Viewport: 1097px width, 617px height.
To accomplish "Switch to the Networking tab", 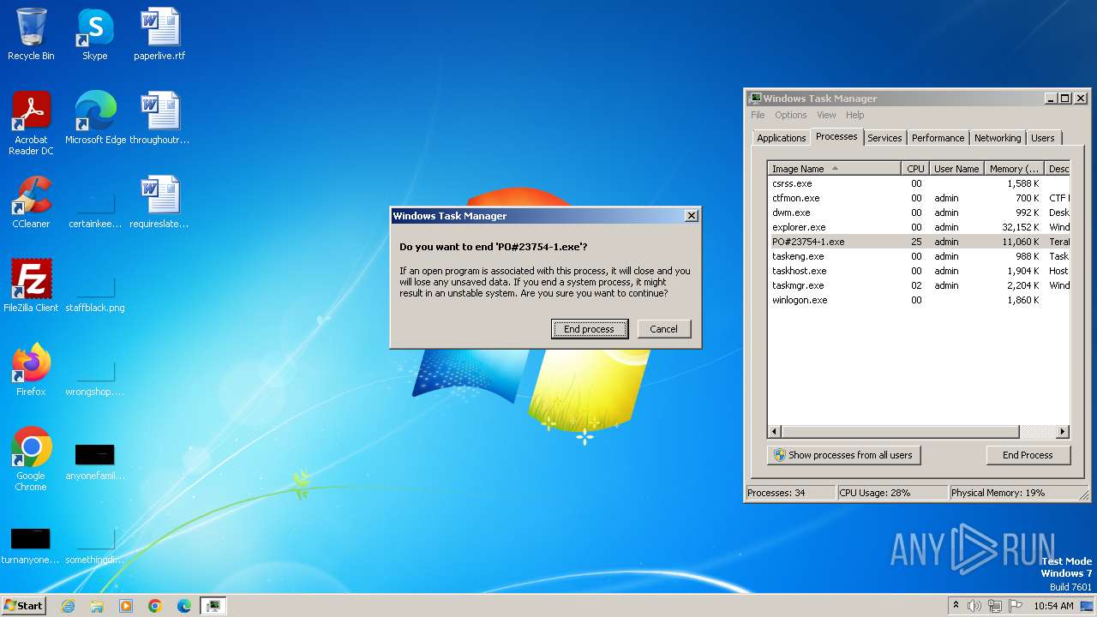I will (x=998, y=138).
